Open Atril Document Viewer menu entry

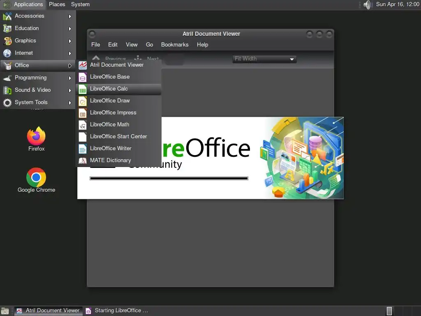click(x=118, y=65)
